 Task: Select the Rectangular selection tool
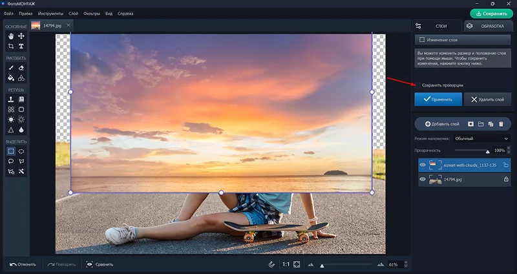[11, 151]
